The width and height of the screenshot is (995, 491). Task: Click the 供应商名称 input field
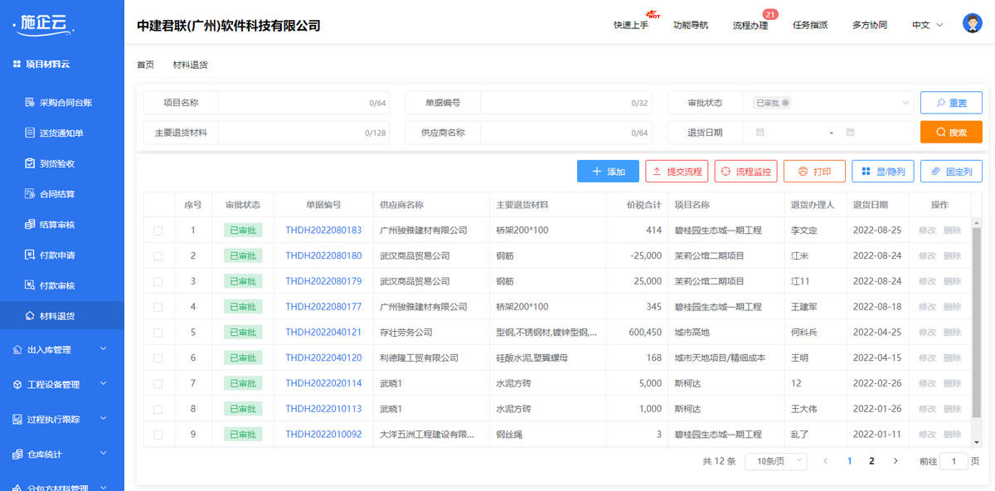point(565,133)
